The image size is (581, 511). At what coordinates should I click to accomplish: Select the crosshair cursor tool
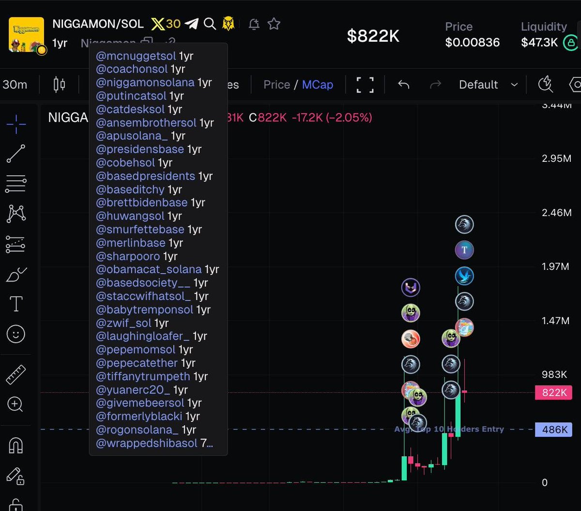[x=16, y=124]
